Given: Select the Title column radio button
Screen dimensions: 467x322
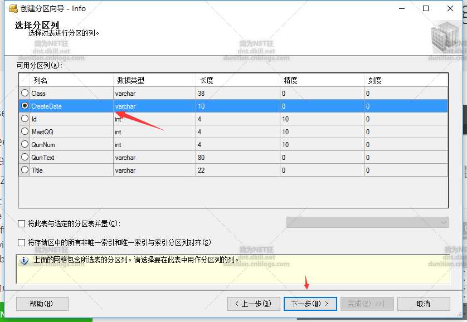Looking at the screenshot, I should (25, 169).
